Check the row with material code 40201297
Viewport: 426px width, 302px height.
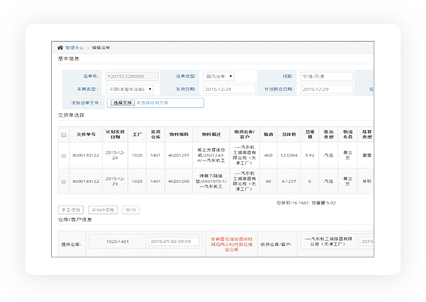point(64,155)
